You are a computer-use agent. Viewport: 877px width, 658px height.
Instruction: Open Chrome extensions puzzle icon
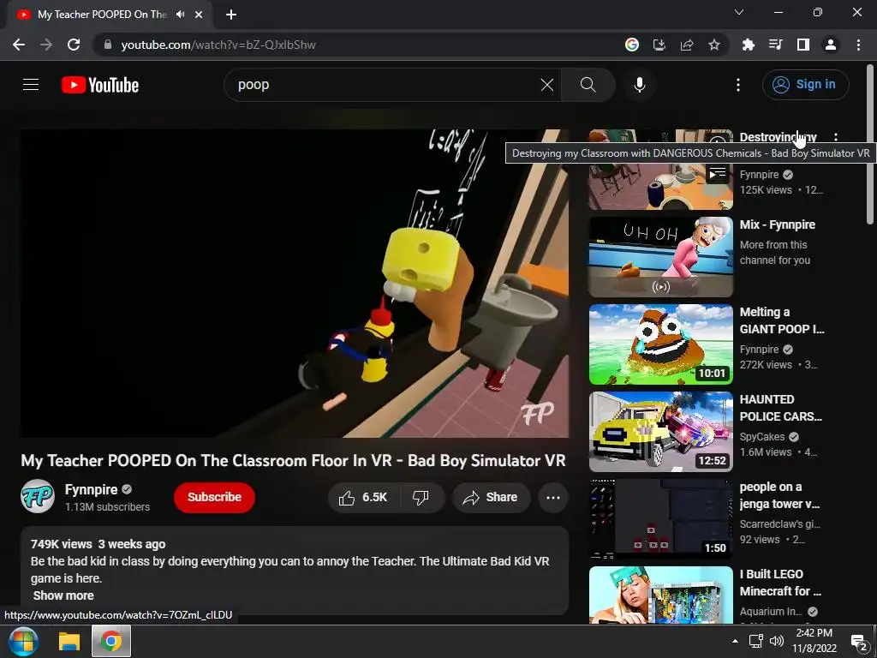pyautogui.click(x=749, y=45)
